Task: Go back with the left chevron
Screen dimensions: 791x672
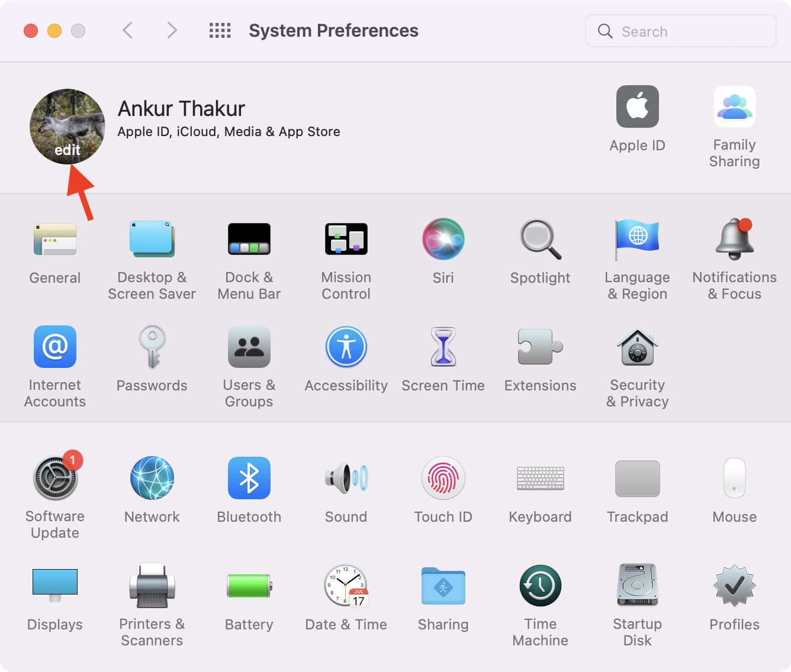Action: (x=127, y=30)
